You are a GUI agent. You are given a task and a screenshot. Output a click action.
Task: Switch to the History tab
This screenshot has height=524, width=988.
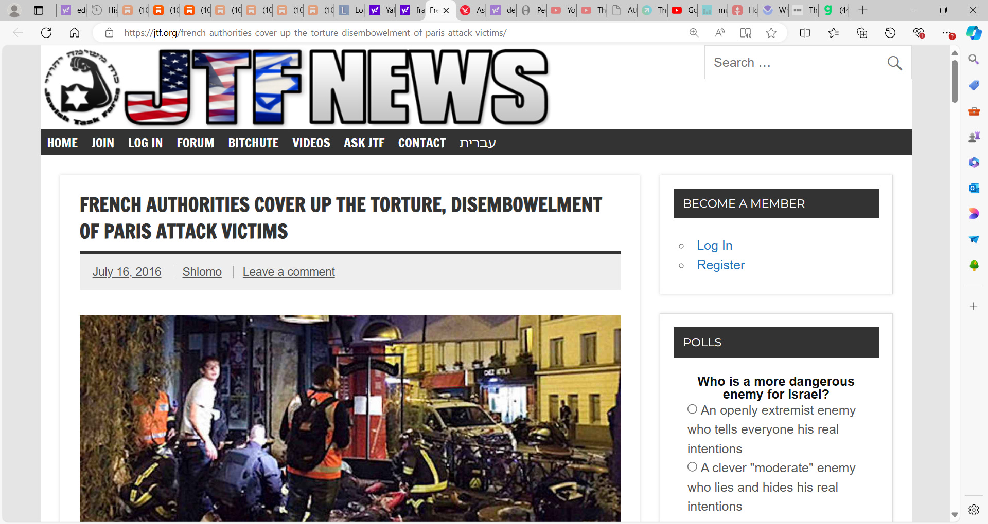(x=104, y=10)
